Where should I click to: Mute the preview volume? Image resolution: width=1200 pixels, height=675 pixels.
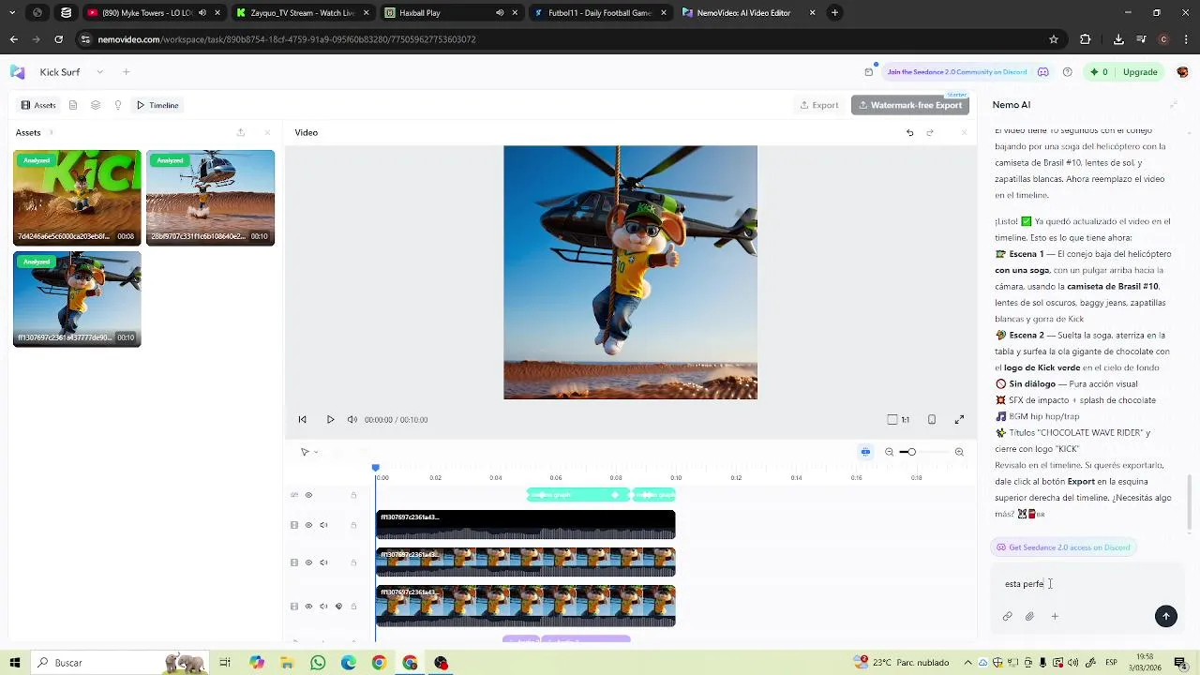click(x=352, y=420)
